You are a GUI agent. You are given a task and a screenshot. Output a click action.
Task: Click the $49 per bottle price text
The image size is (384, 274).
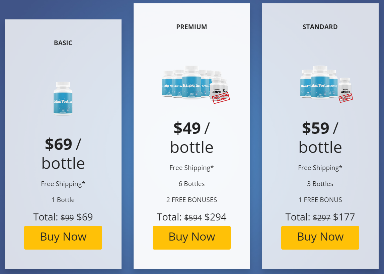pos(191,137)
